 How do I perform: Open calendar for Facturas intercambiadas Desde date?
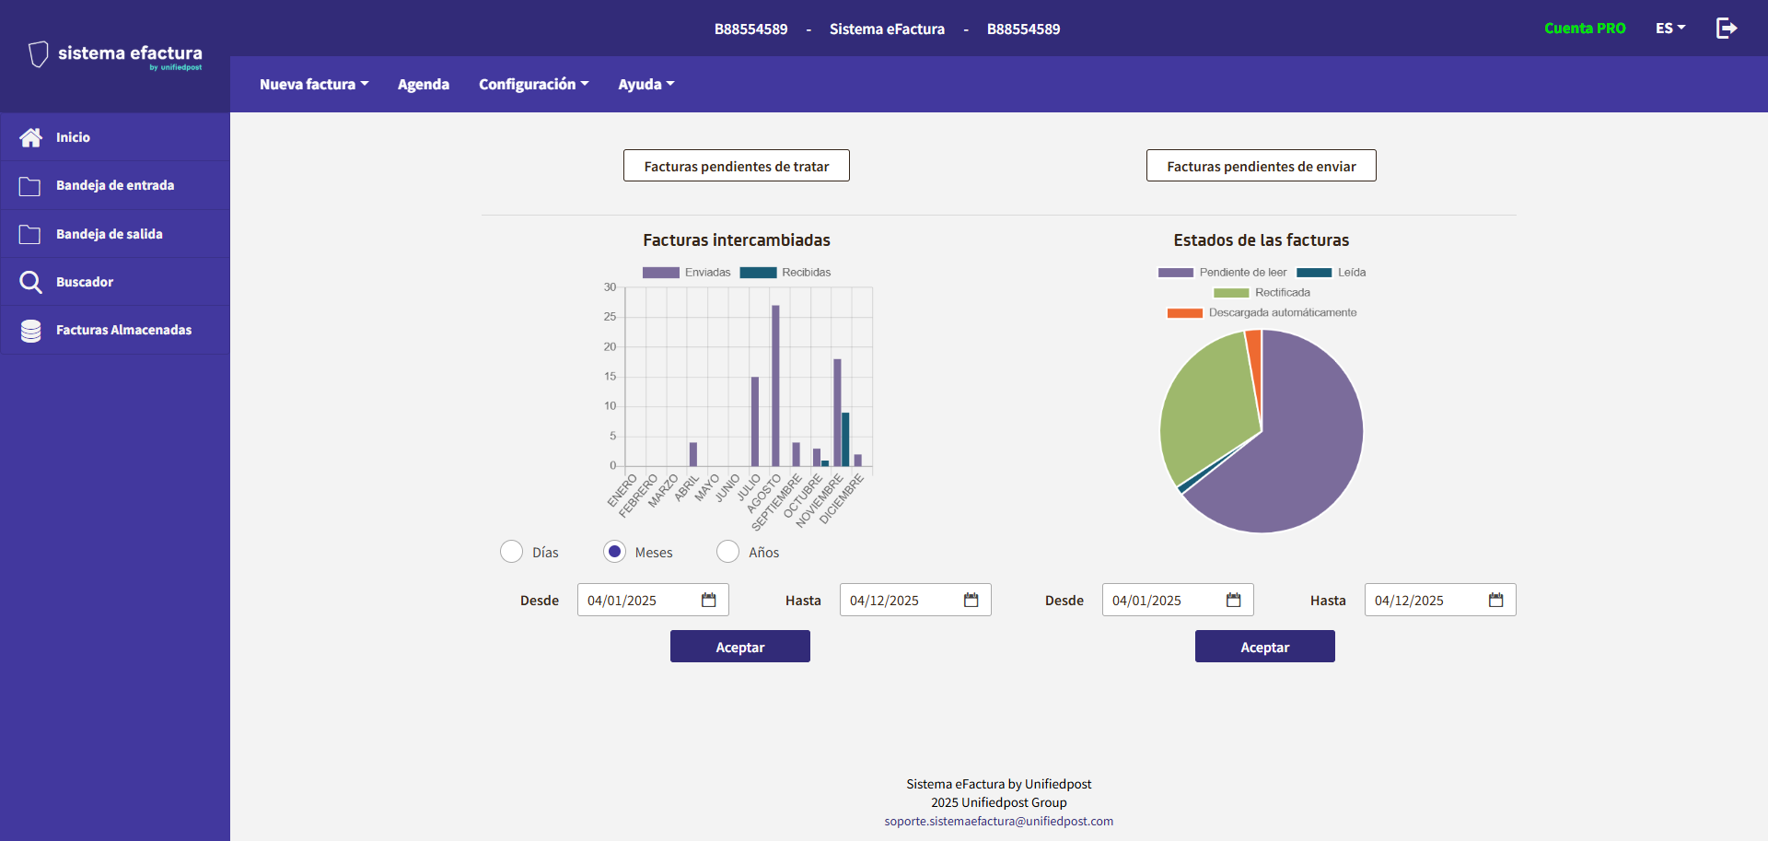pyautogui.click(x=708, y=601)
